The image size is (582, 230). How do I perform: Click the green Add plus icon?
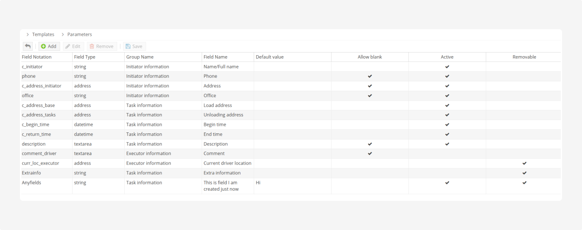(43, 46)
